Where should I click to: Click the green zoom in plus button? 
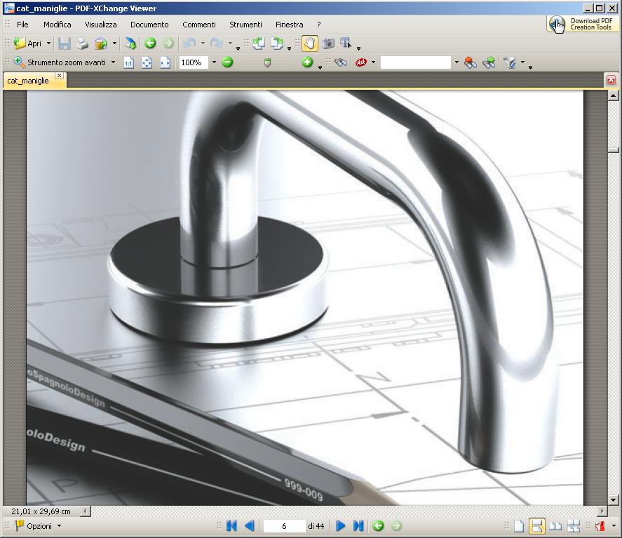tap(306, 62)
